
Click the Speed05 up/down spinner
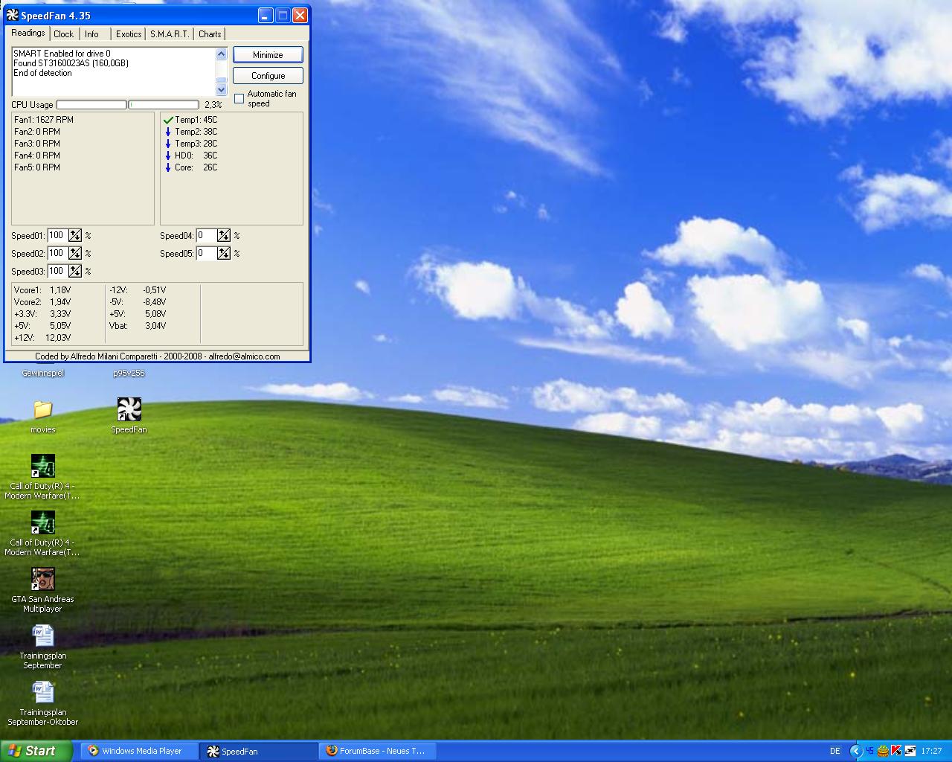click(x=224, y=253)
